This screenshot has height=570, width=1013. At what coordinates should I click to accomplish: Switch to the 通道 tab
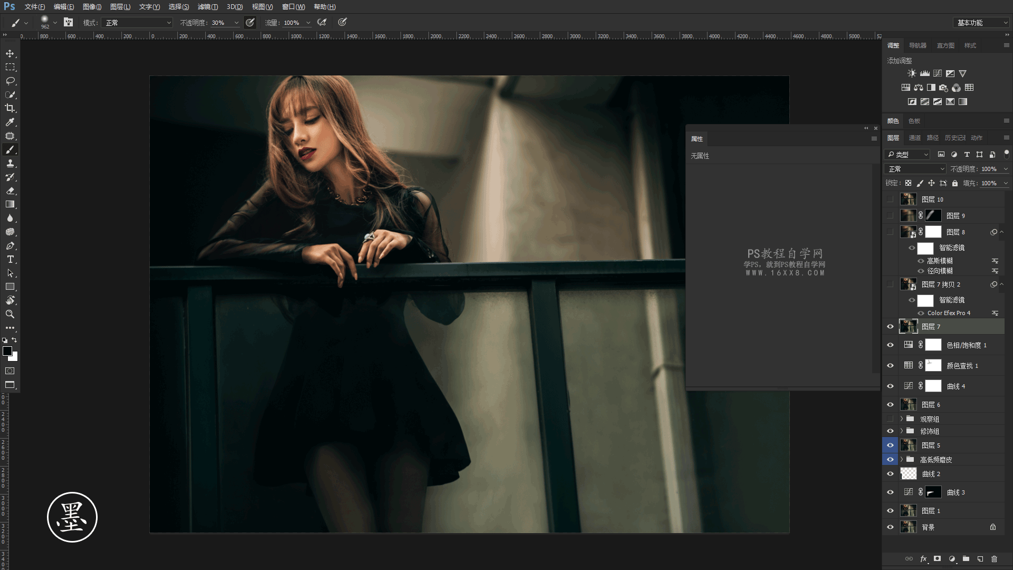[x=914, y=138]
